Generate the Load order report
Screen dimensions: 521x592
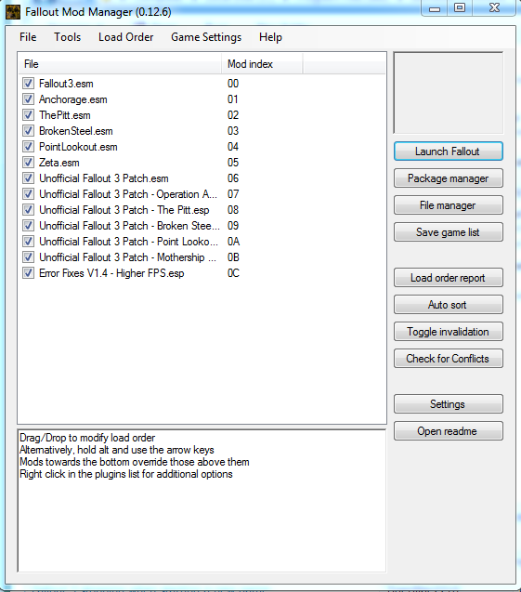point(449,278)
